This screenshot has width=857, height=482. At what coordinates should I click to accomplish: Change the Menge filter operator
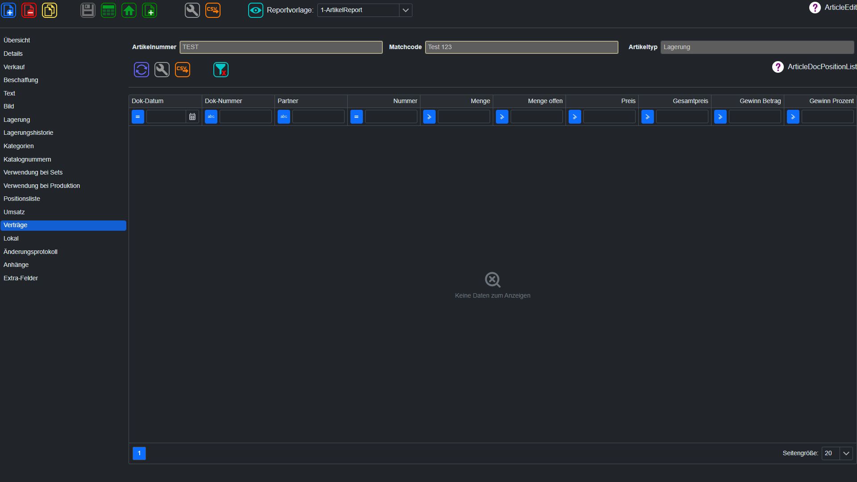(429, 116)
